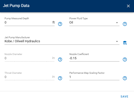View help for Nozzle Diameter
The width and height of the screenshot is (134, 101).
tap(60, 59)
